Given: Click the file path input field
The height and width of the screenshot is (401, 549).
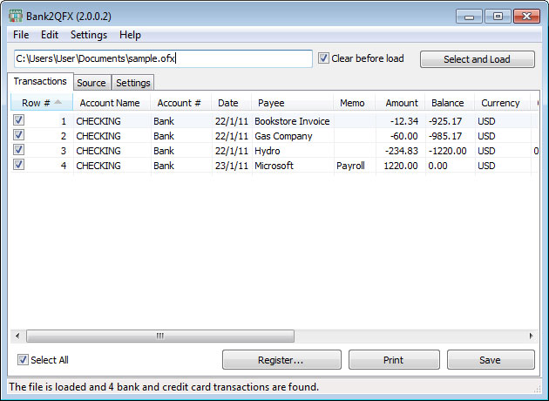Looking at the screenshot, I should click(x=162, y=59).
